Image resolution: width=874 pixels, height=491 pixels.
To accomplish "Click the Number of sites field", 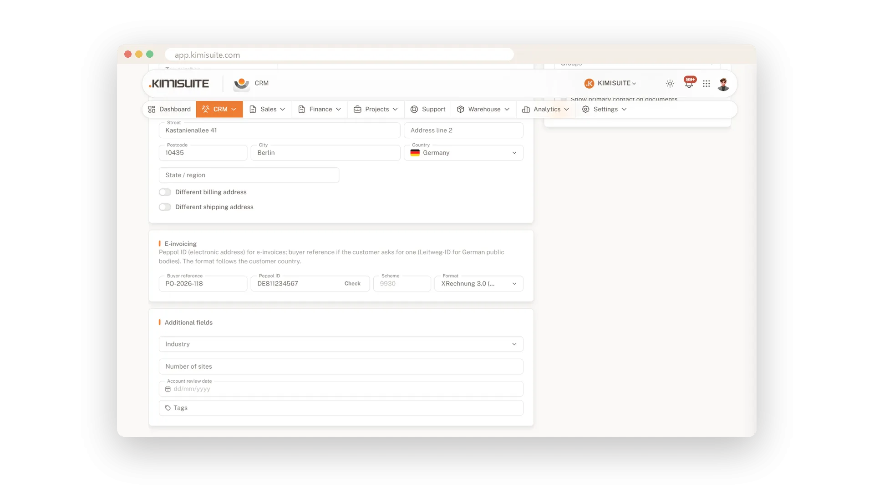I will point(341,367).
